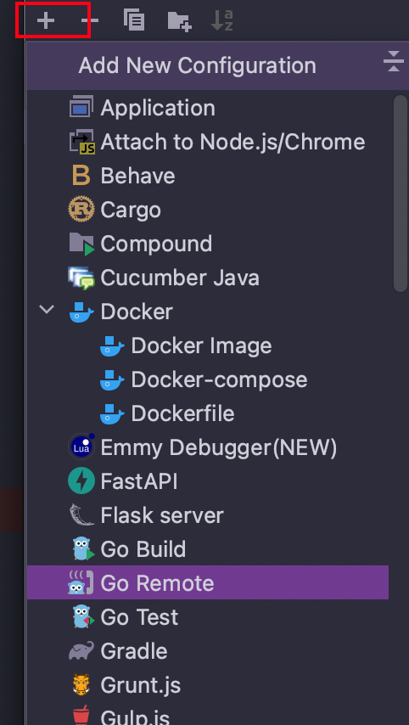The height and width of the screenshot is (725, 409).
Task: Click the Cargo Rust gear icon
Action: [x=81, y=210]
